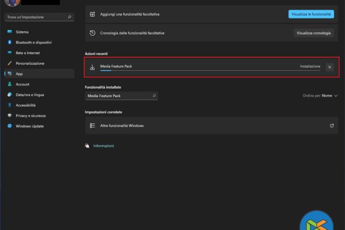Select Accessibilità icon in sidebar
The width and height of the screenshot is (345, 230).
pyautogui.click(x=10, y=105)
